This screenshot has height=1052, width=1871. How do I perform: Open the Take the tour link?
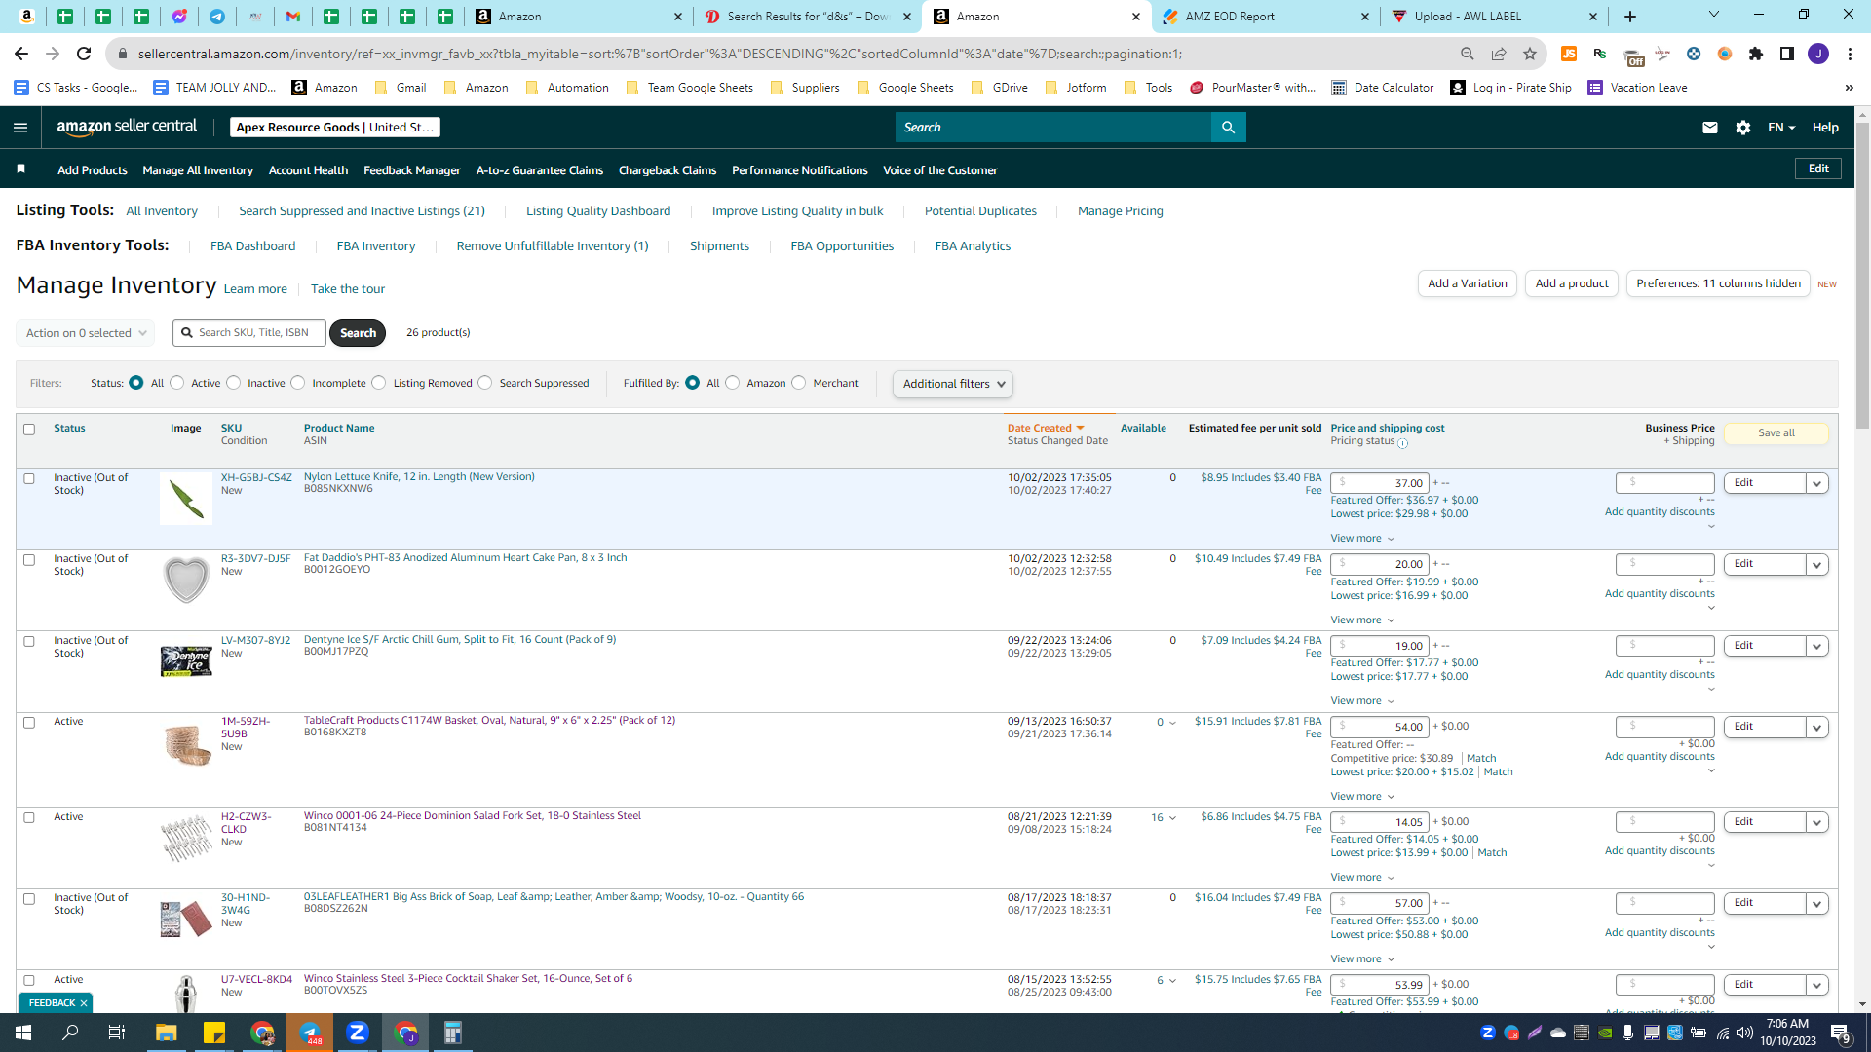click(348, 289)
